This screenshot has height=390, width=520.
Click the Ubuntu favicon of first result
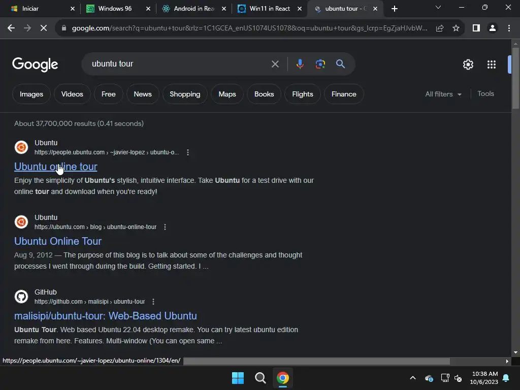[x=21, y=147]
